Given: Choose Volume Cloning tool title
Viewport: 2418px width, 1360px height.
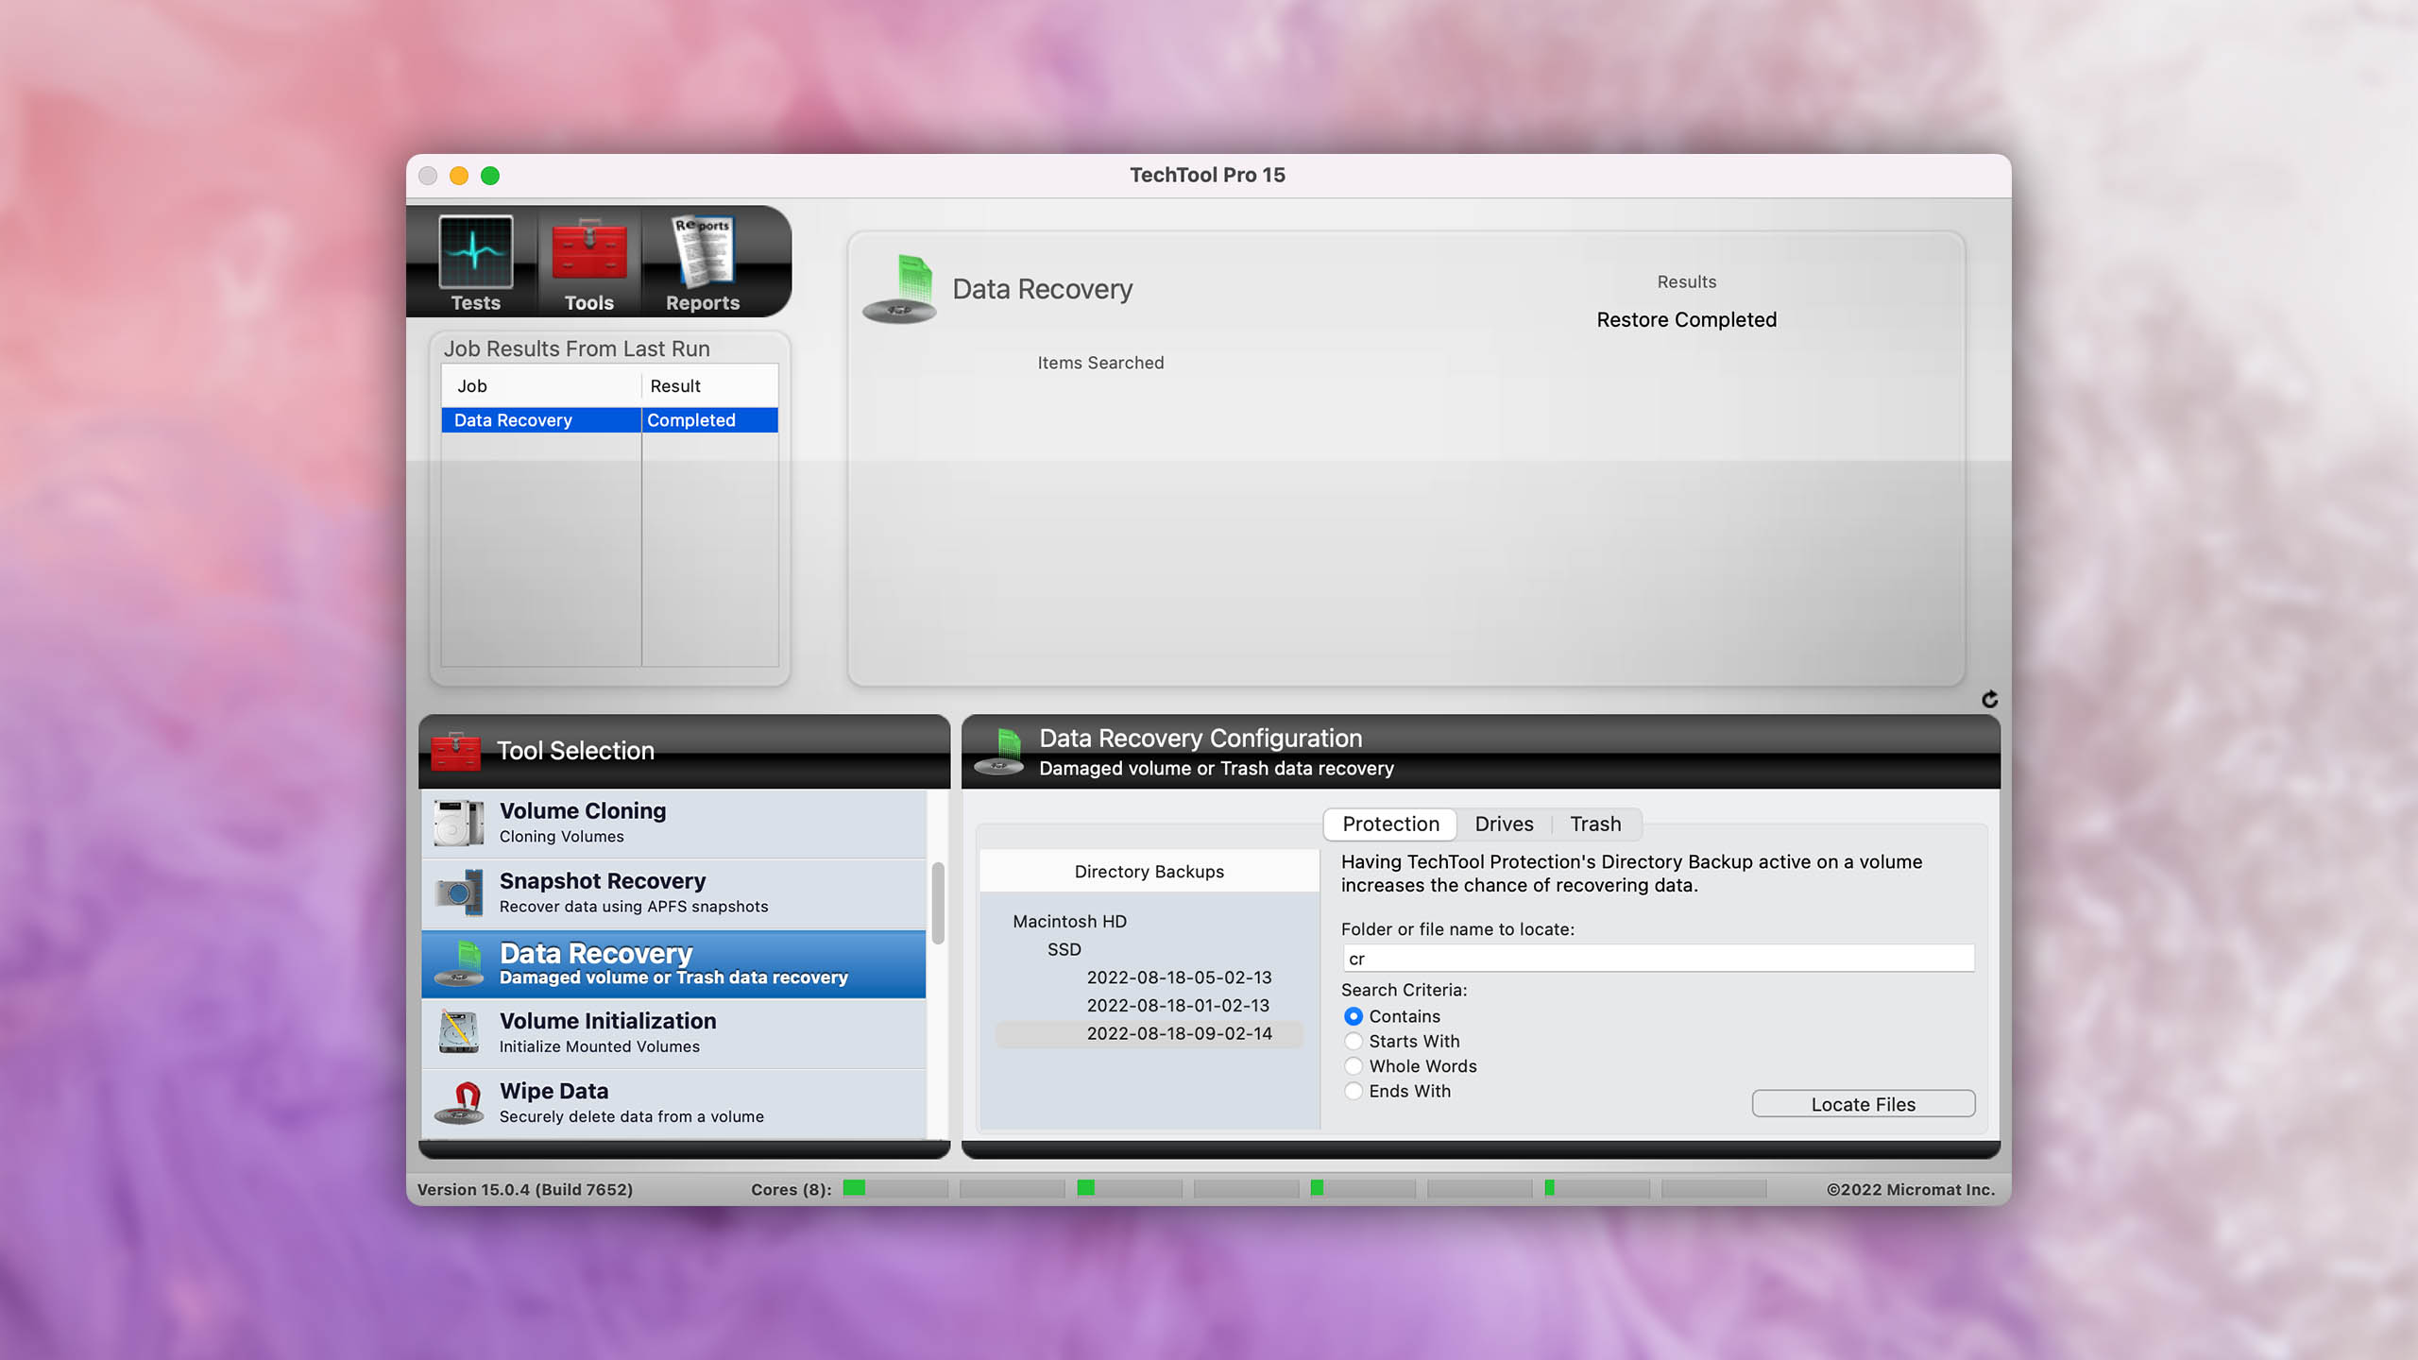Looking at the screenshot, I should pos(583,810).
